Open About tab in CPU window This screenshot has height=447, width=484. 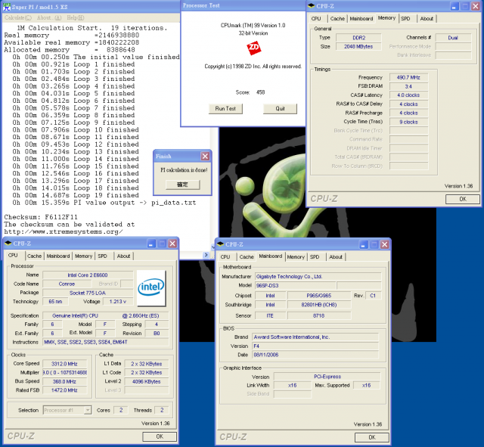click(123, 256)
